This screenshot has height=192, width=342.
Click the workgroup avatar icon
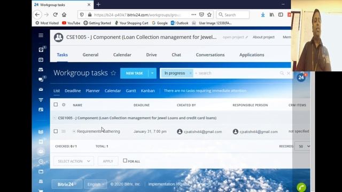click(58, 37)
